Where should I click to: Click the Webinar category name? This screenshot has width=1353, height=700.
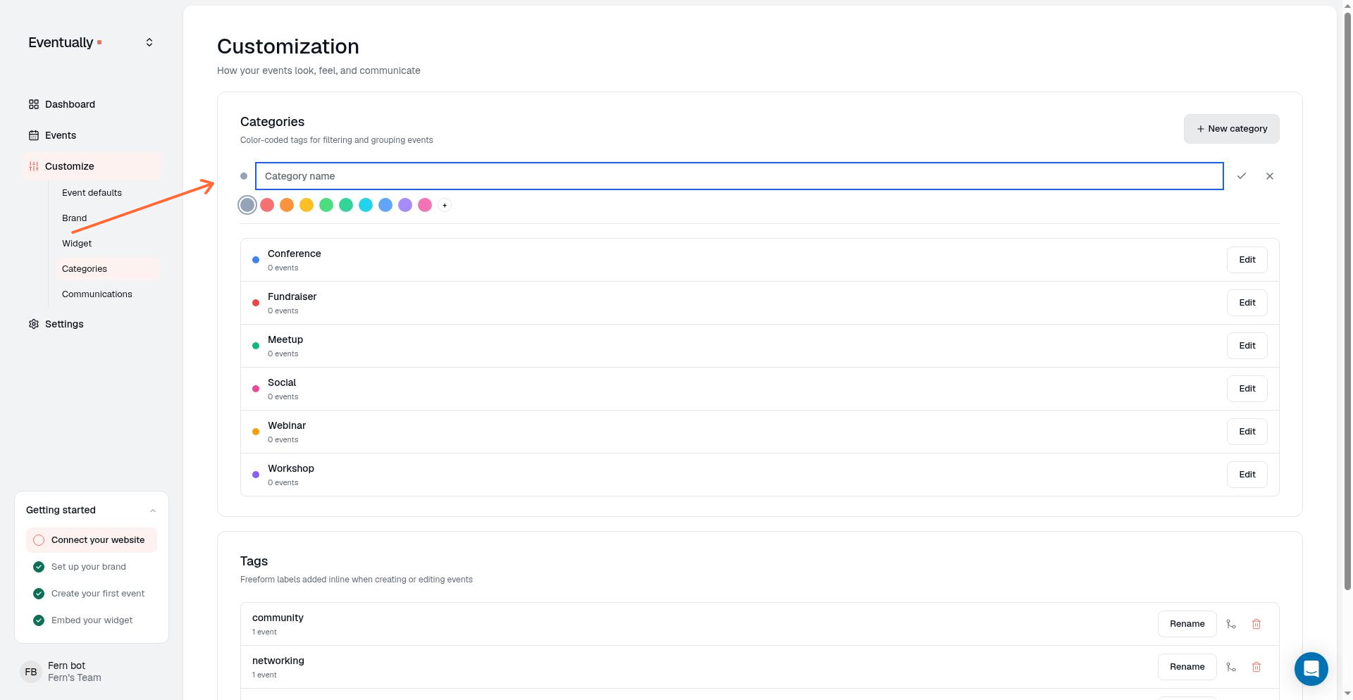click(287, 425)
